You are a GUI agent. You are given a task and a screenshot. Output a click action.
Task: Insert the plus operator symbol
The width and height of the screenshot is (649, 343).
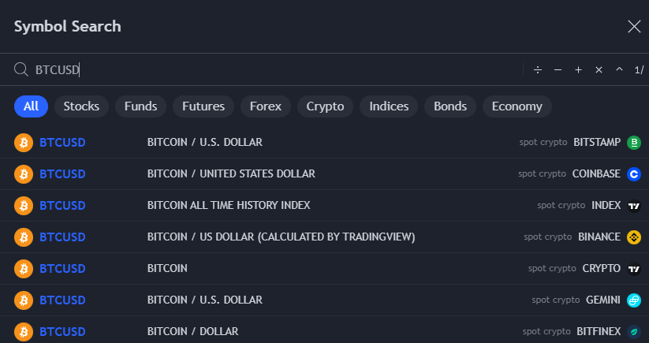tap(578, 70)
